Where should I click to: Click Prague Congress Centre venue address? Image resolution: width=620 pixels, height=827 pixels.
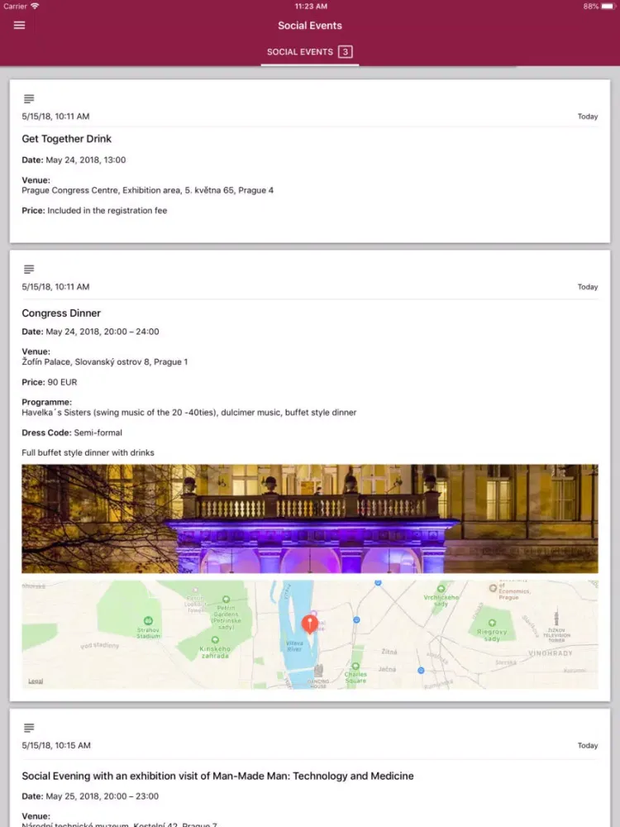click(x=148, y=190)
